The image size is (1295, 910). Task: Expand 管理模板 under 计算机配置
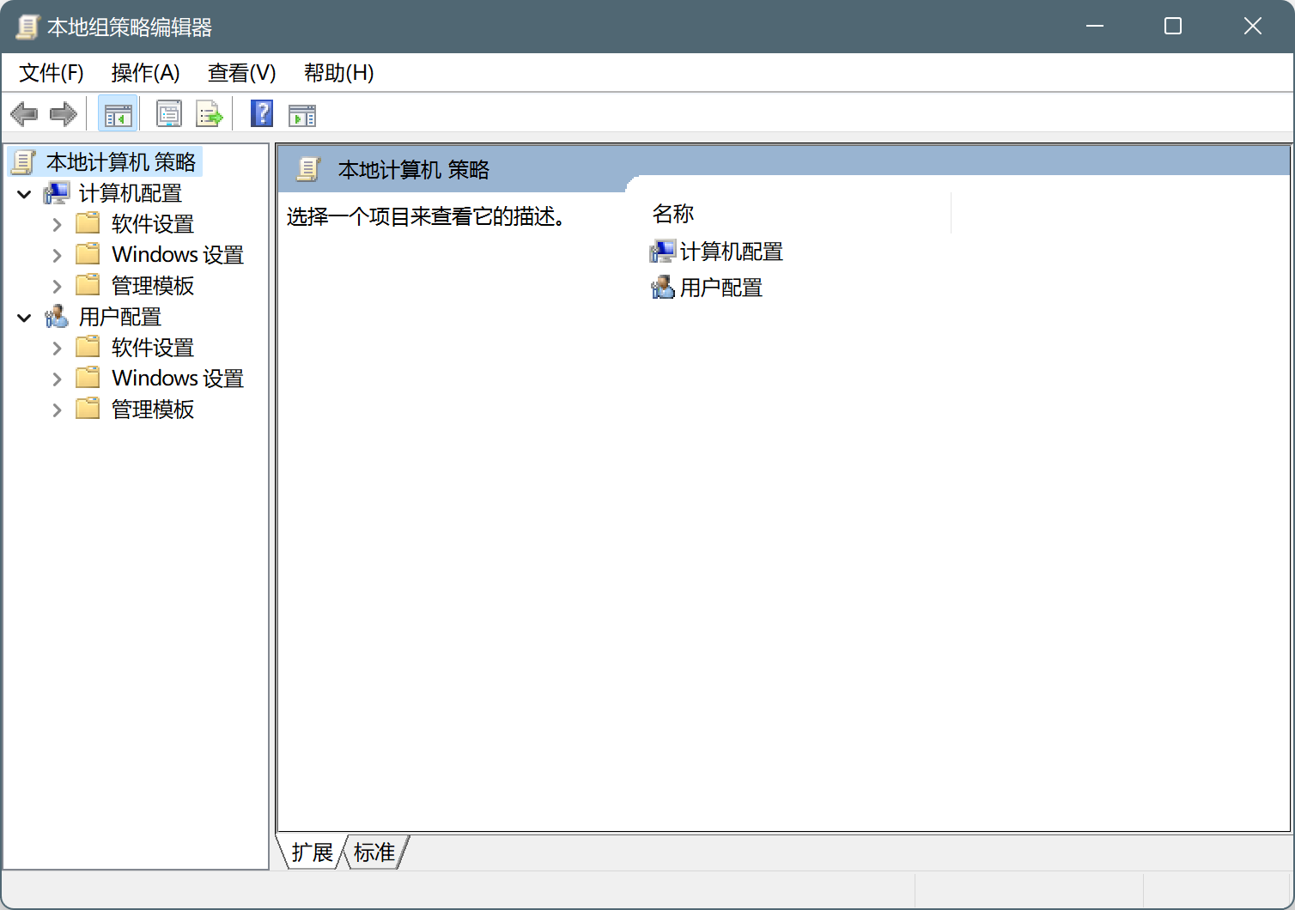[57, 287]
